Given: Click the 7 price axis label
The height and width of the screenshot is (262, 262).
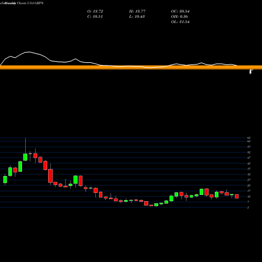Looking at the screenshot, I should pos(248,202).
